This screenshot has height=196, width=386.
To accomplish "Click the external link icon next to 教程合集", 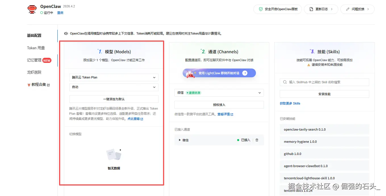I will [x=48, y=85].
